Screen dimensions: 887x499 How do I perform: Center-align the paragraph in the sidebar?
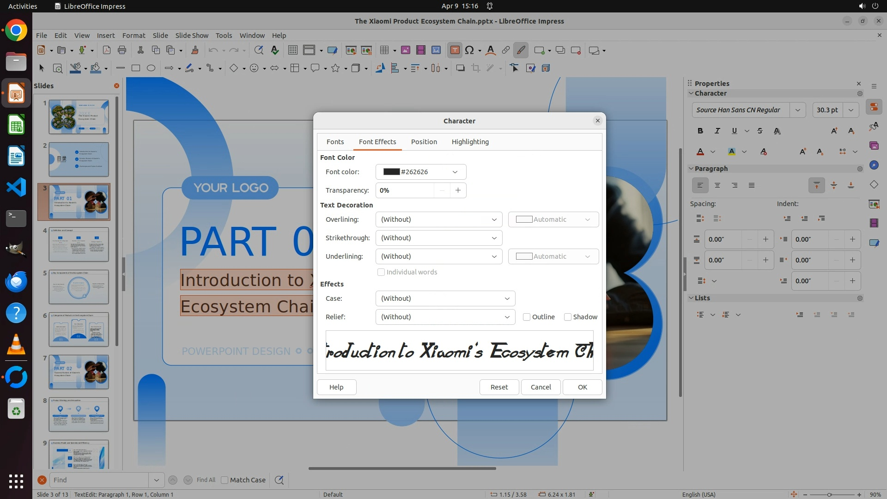tap(717, 185)
